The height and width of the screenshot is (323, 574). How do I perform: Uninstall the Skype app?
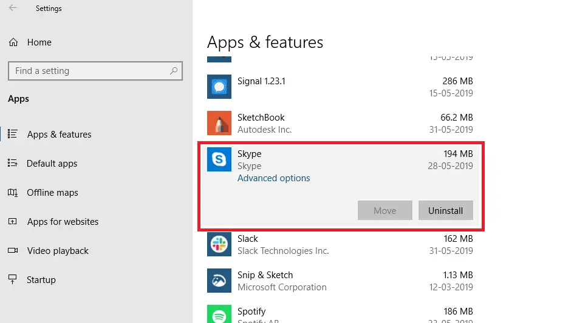(445, 210)
